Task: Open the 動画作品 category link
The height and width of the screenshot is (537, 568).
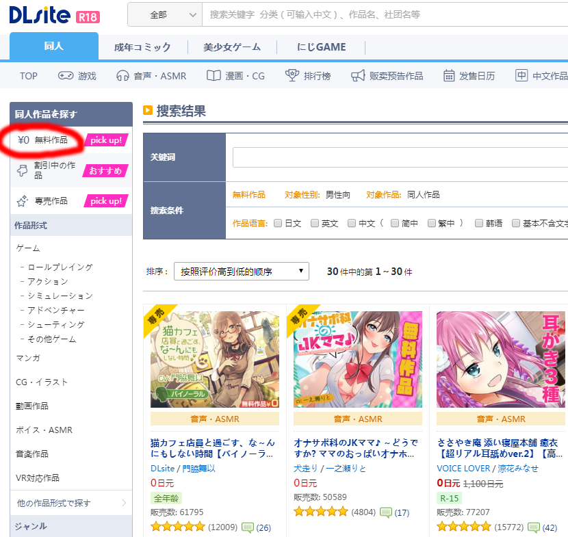Action: (32, 406)
